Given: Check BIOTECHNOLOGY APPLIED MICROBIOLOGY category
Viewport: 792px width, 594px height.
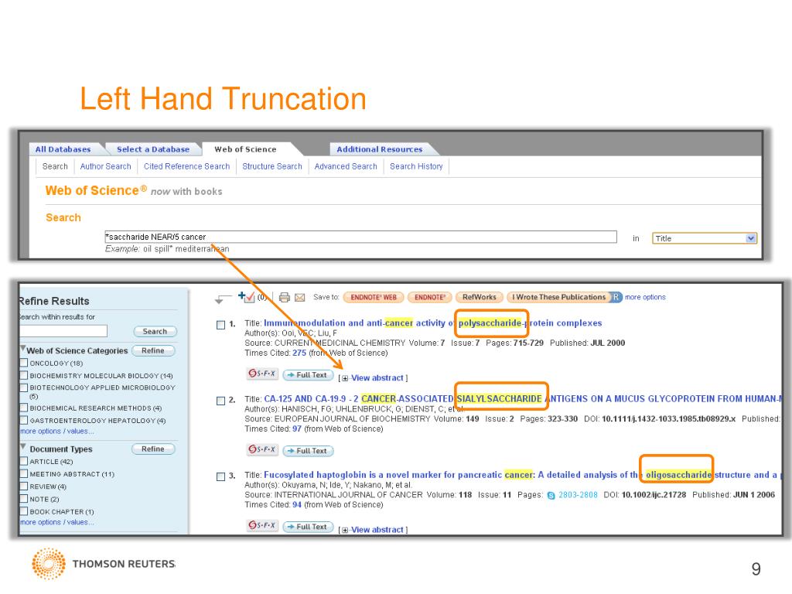Looking at the screenshot, I should point(23,387).
